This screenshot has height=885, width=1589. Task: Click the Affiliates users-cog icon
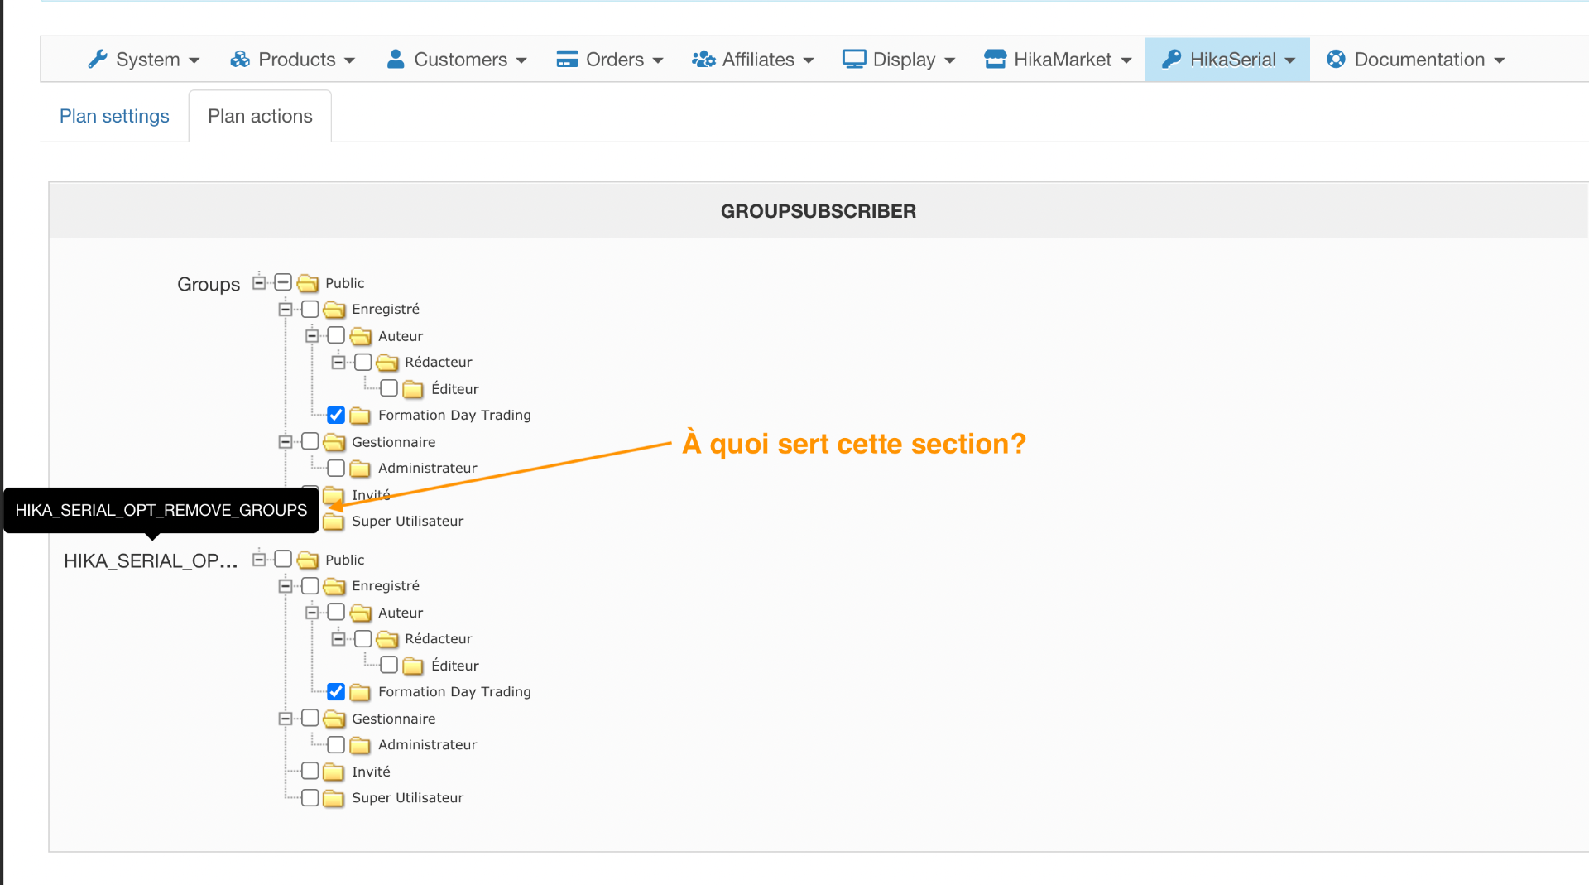(703, 59)
